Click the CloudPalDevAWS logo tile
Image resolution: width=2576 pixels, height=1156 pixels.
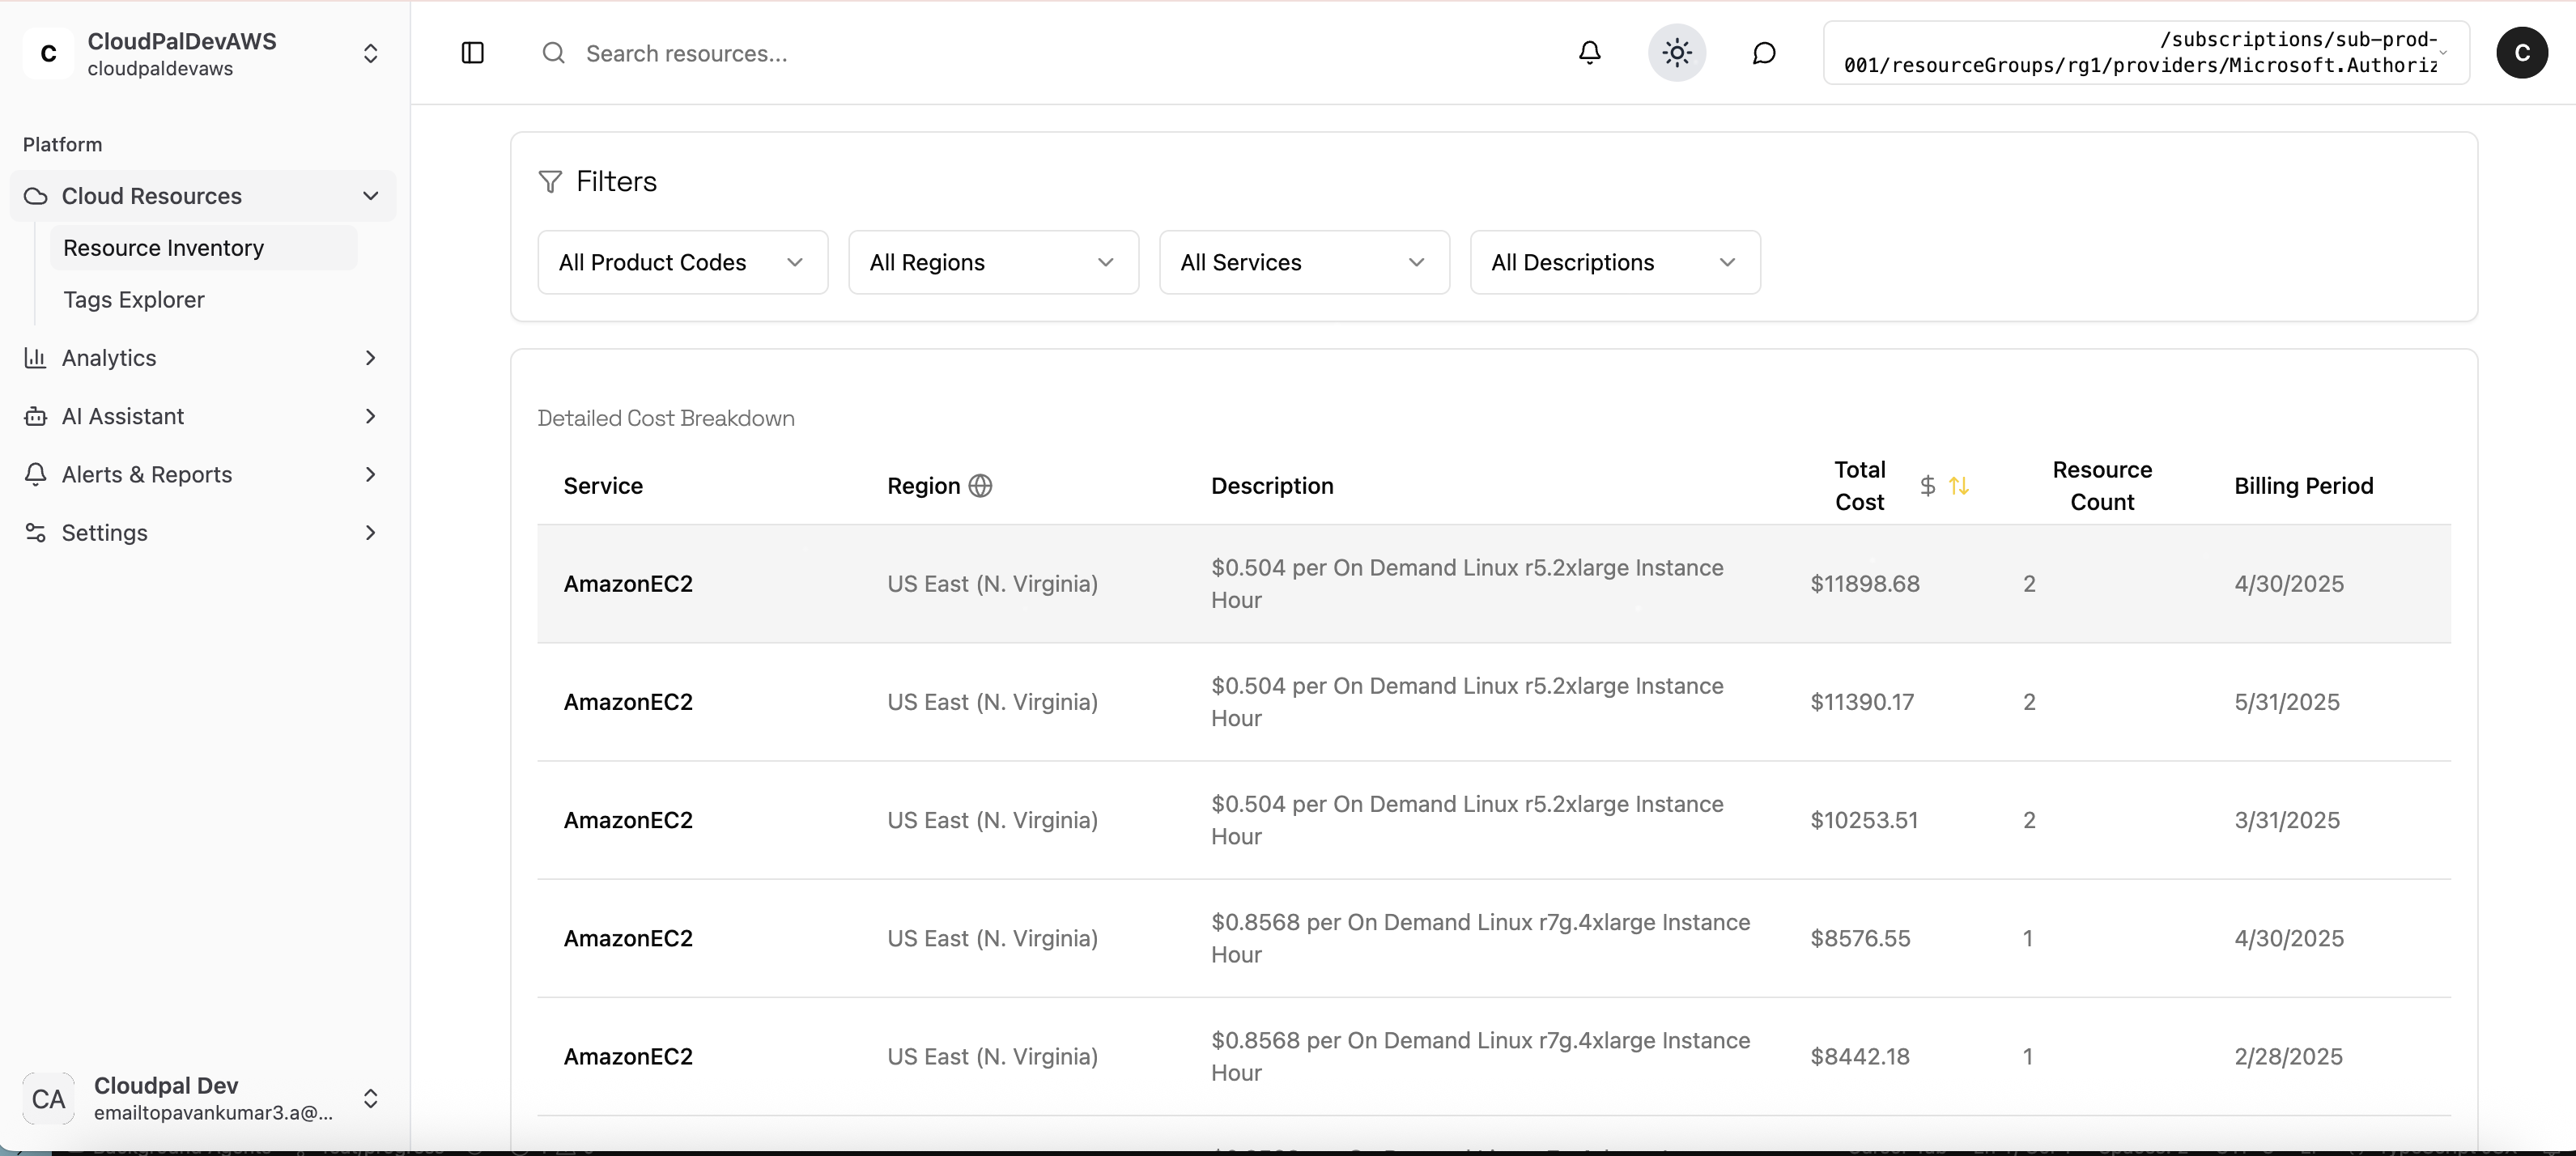coord(48,53)
